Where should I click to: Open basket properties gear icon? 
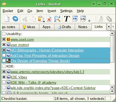click(x=15, y=19)
